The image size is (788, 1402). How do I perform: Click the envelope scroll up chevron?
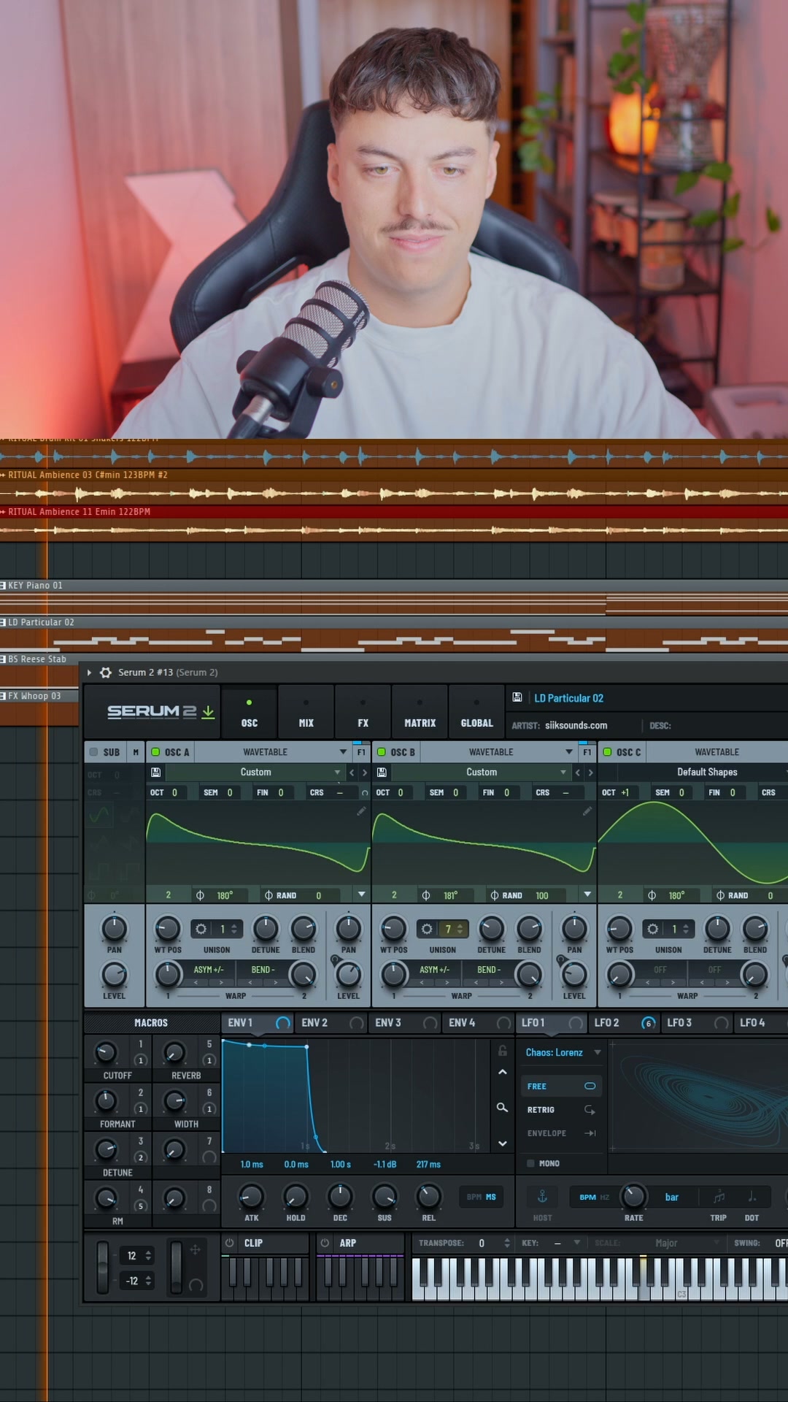[x=502, y=1072]
